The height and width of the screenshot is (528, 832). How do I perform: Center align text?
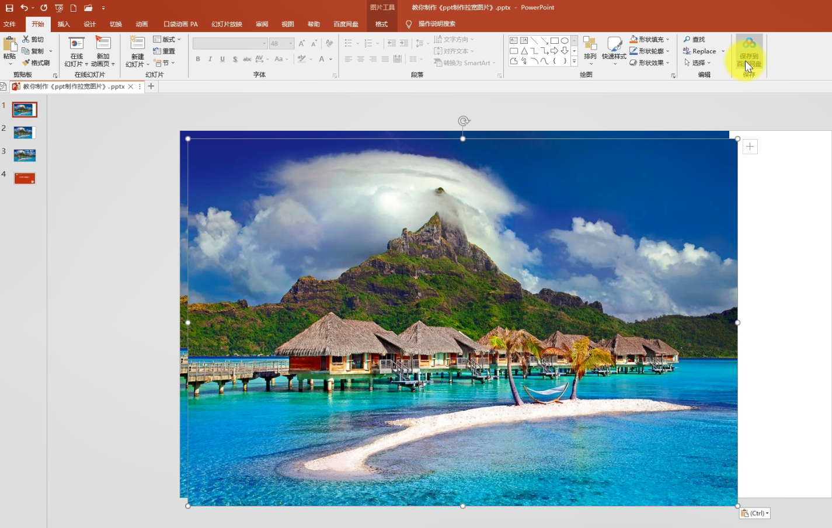(x=360, y=59)
